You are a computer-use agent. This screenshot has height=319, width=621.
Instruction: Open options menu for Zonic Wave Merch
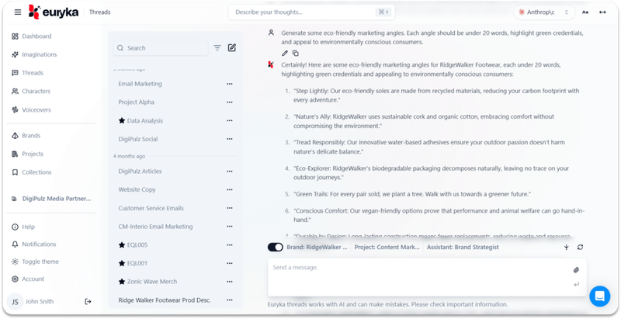229,282
